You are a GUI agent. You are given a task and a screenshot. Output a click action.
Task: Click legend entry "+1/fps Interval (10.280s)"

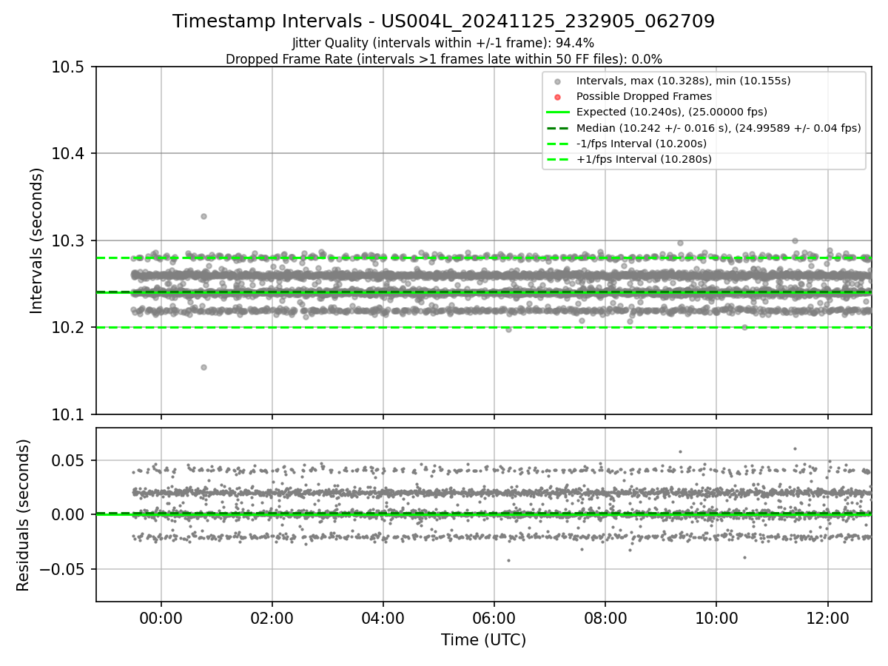click(x=644, y=159)
